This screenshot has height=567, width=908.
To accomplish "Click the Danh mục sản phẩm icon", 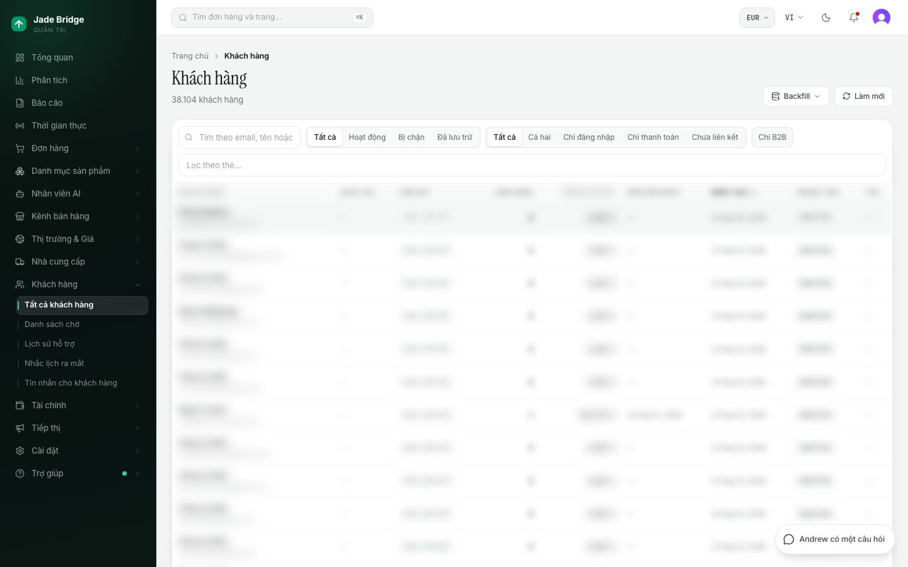I will coord(20,171).
